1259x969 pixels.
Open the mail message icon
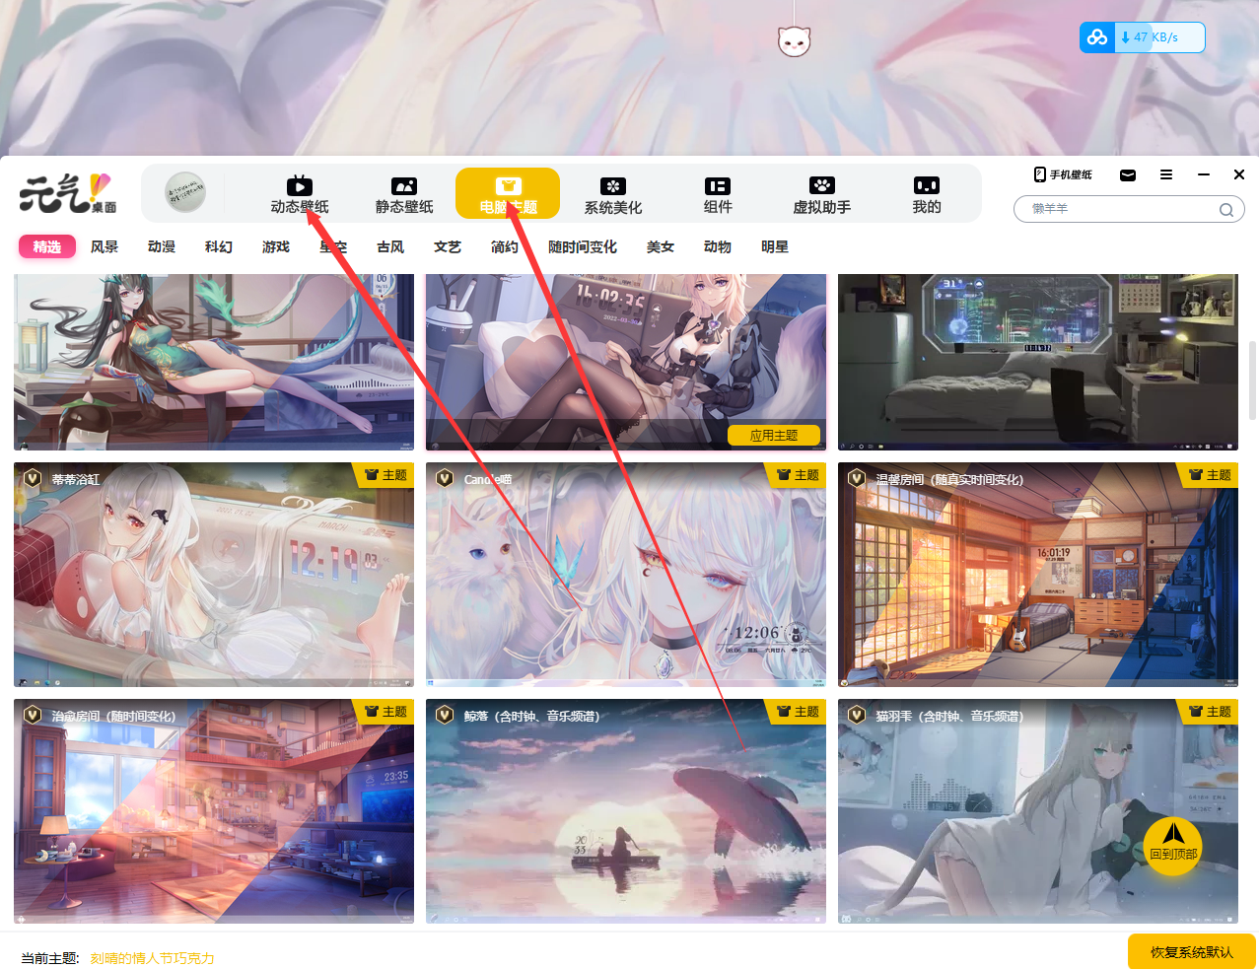click(1128, 175)
